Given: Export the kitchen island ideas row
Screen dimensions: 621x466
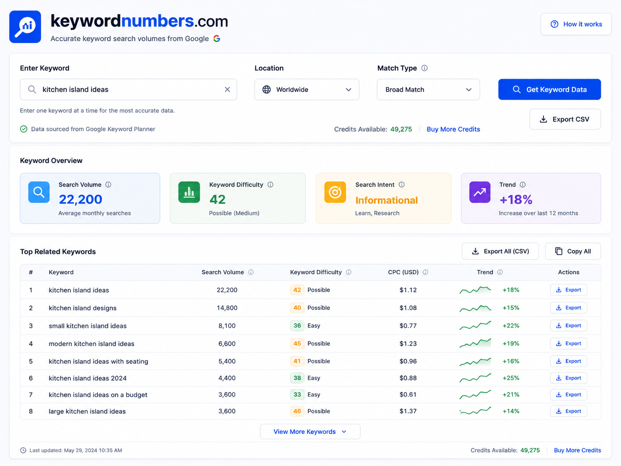Looking at the screenshot, I should [568, 290].
